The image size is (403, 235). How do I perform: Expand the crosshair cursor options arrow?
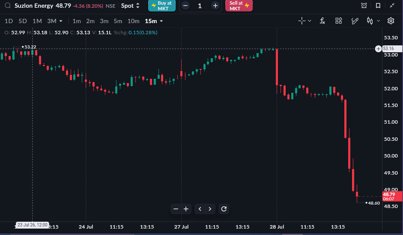click(x=310, y=21)
